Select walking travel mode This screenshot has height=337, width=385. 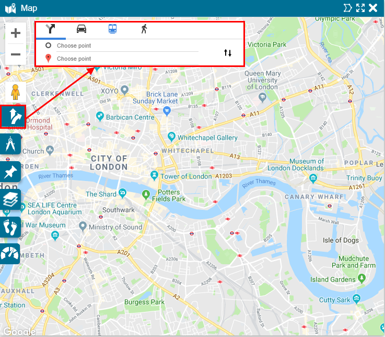[144, 29]
